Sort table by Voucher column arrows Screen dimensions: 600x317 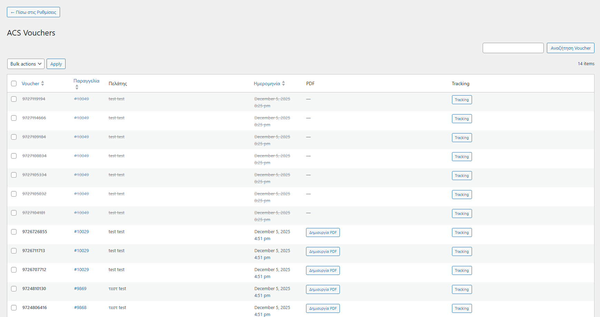click(42, 83)
